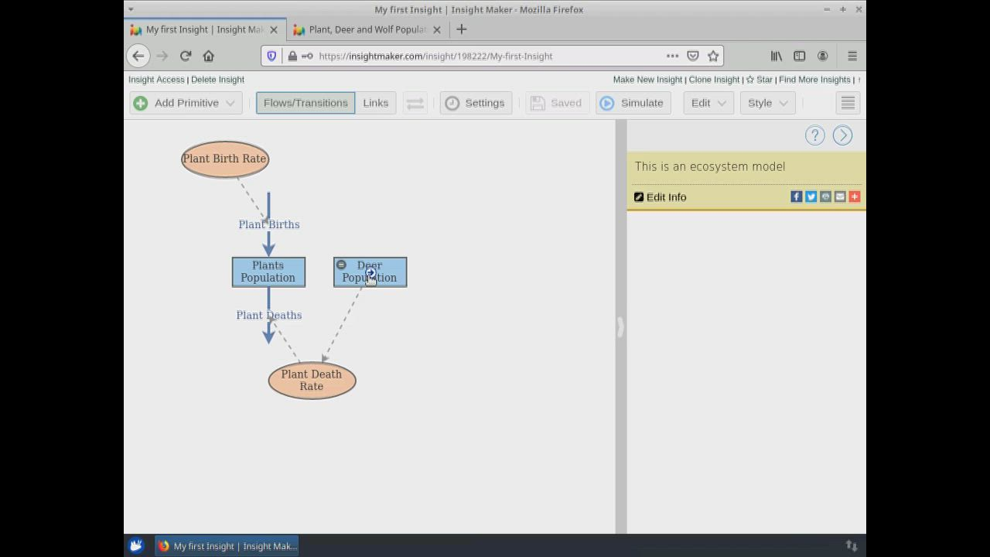Save page to Pocket
The width and height of the screenshot is (990, 557).
coord(693,56)
